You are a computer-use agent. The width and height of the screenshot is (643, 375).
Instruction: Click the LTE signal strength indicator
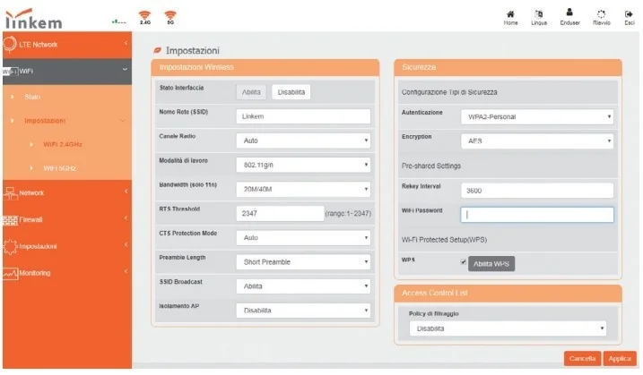click(x=119, y=21)
